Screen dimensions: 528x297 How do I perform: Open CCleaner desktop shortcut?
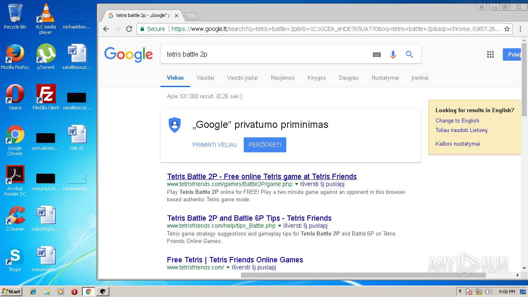[x=15, y=219]
